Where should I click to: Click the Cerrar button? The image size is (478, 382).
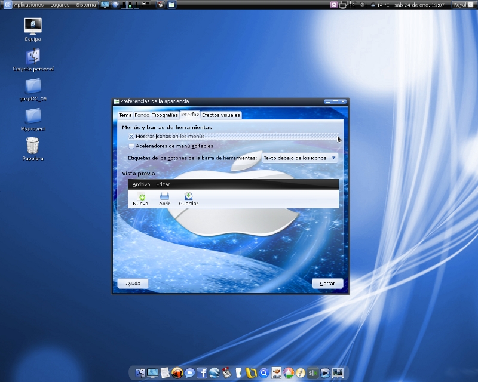(x=327, y=284)
